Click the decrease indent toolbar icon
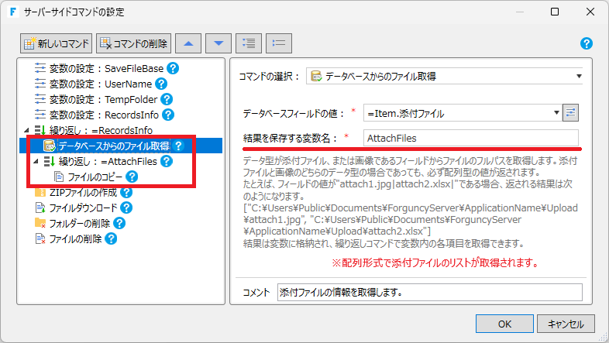 click(278, 43)
